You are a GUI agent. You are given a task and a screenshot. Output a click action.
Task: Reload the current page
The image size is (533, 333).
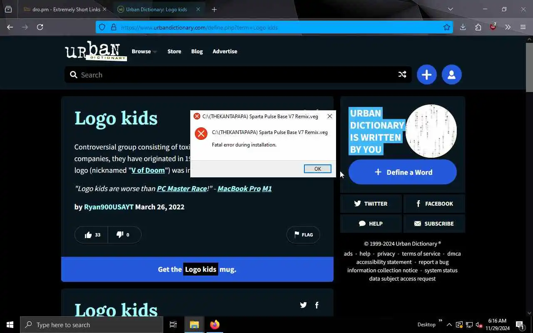pyautogui.click(x=40, y=27)
